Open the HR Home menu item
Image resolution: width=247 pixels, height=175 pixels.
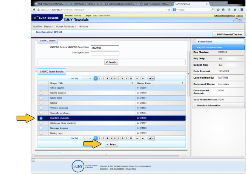83,26
